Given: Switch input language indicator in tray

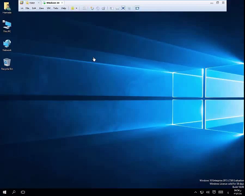Looking at the screenshot, I should tap(228, 192).
